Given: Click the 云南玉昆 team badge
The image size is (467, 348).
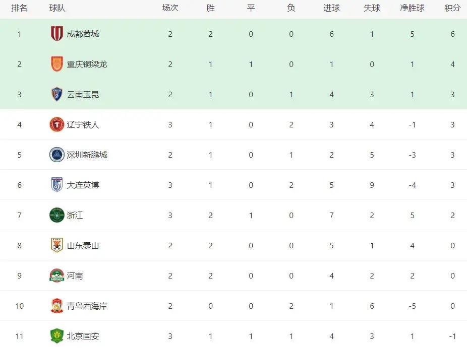Looking at the screenshot, I should click(x=56, y=94).
